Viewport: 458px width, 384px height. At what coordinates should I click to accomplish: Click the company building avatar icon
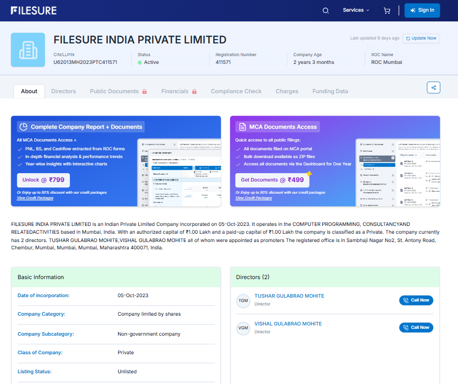pos(28,50)
